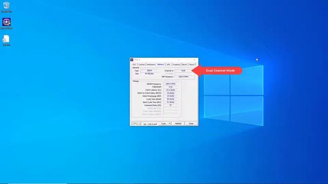Open the Bench tab
Viewport: 328px width, 184px height.
[184, 65]
